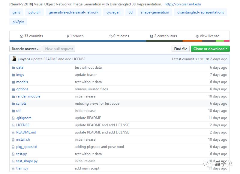Open the Branch: master dropdown
The image size is (240, 174).
click(x=25, y=49)
